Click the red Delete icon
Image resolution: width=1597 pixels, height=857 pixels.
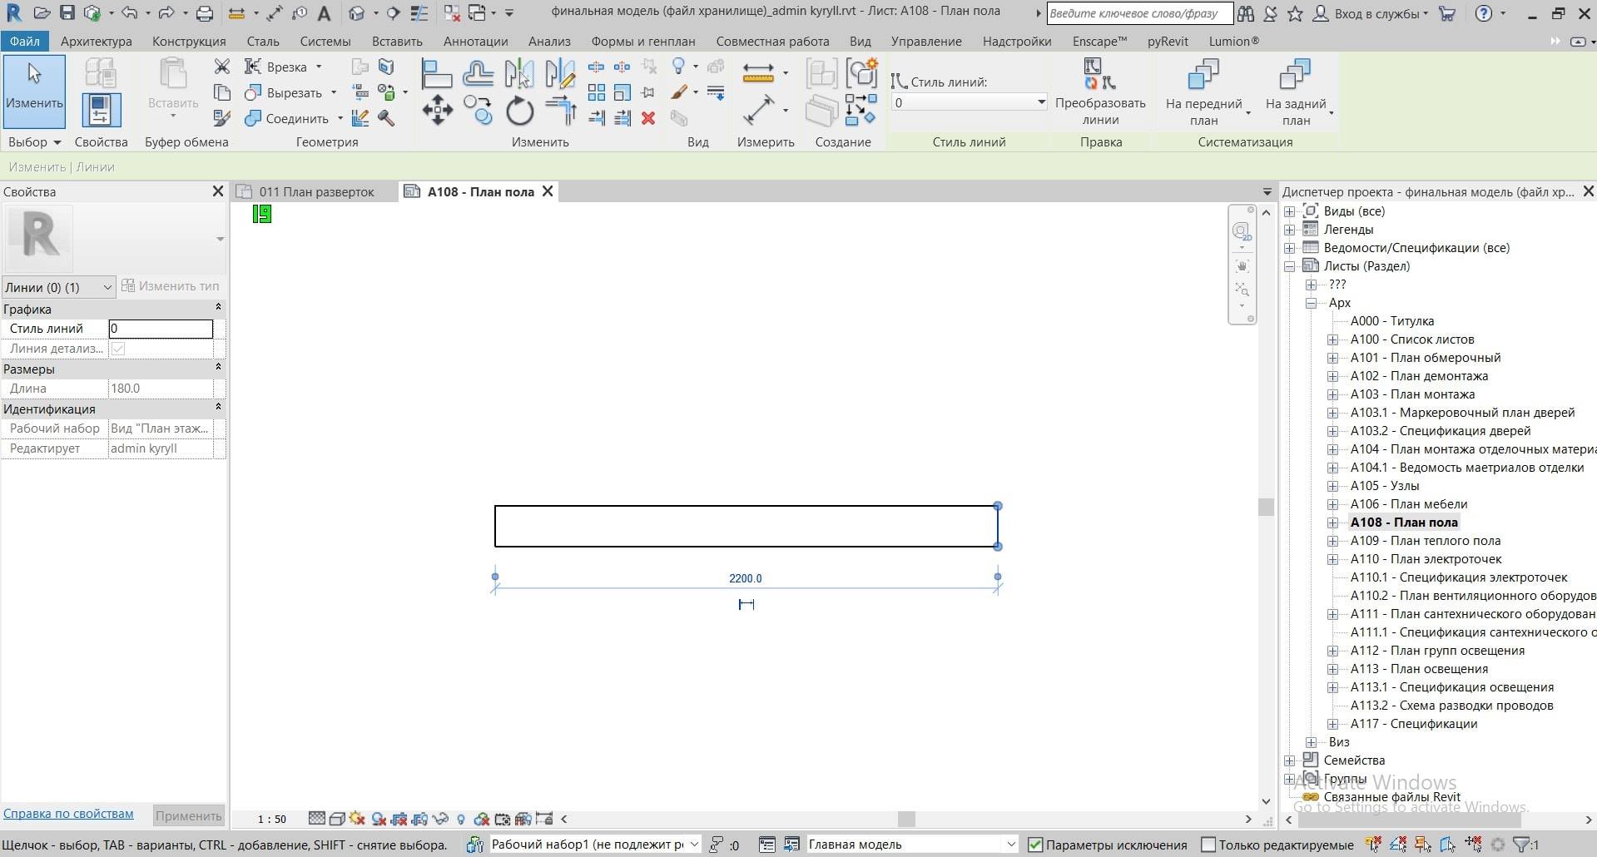648,118
